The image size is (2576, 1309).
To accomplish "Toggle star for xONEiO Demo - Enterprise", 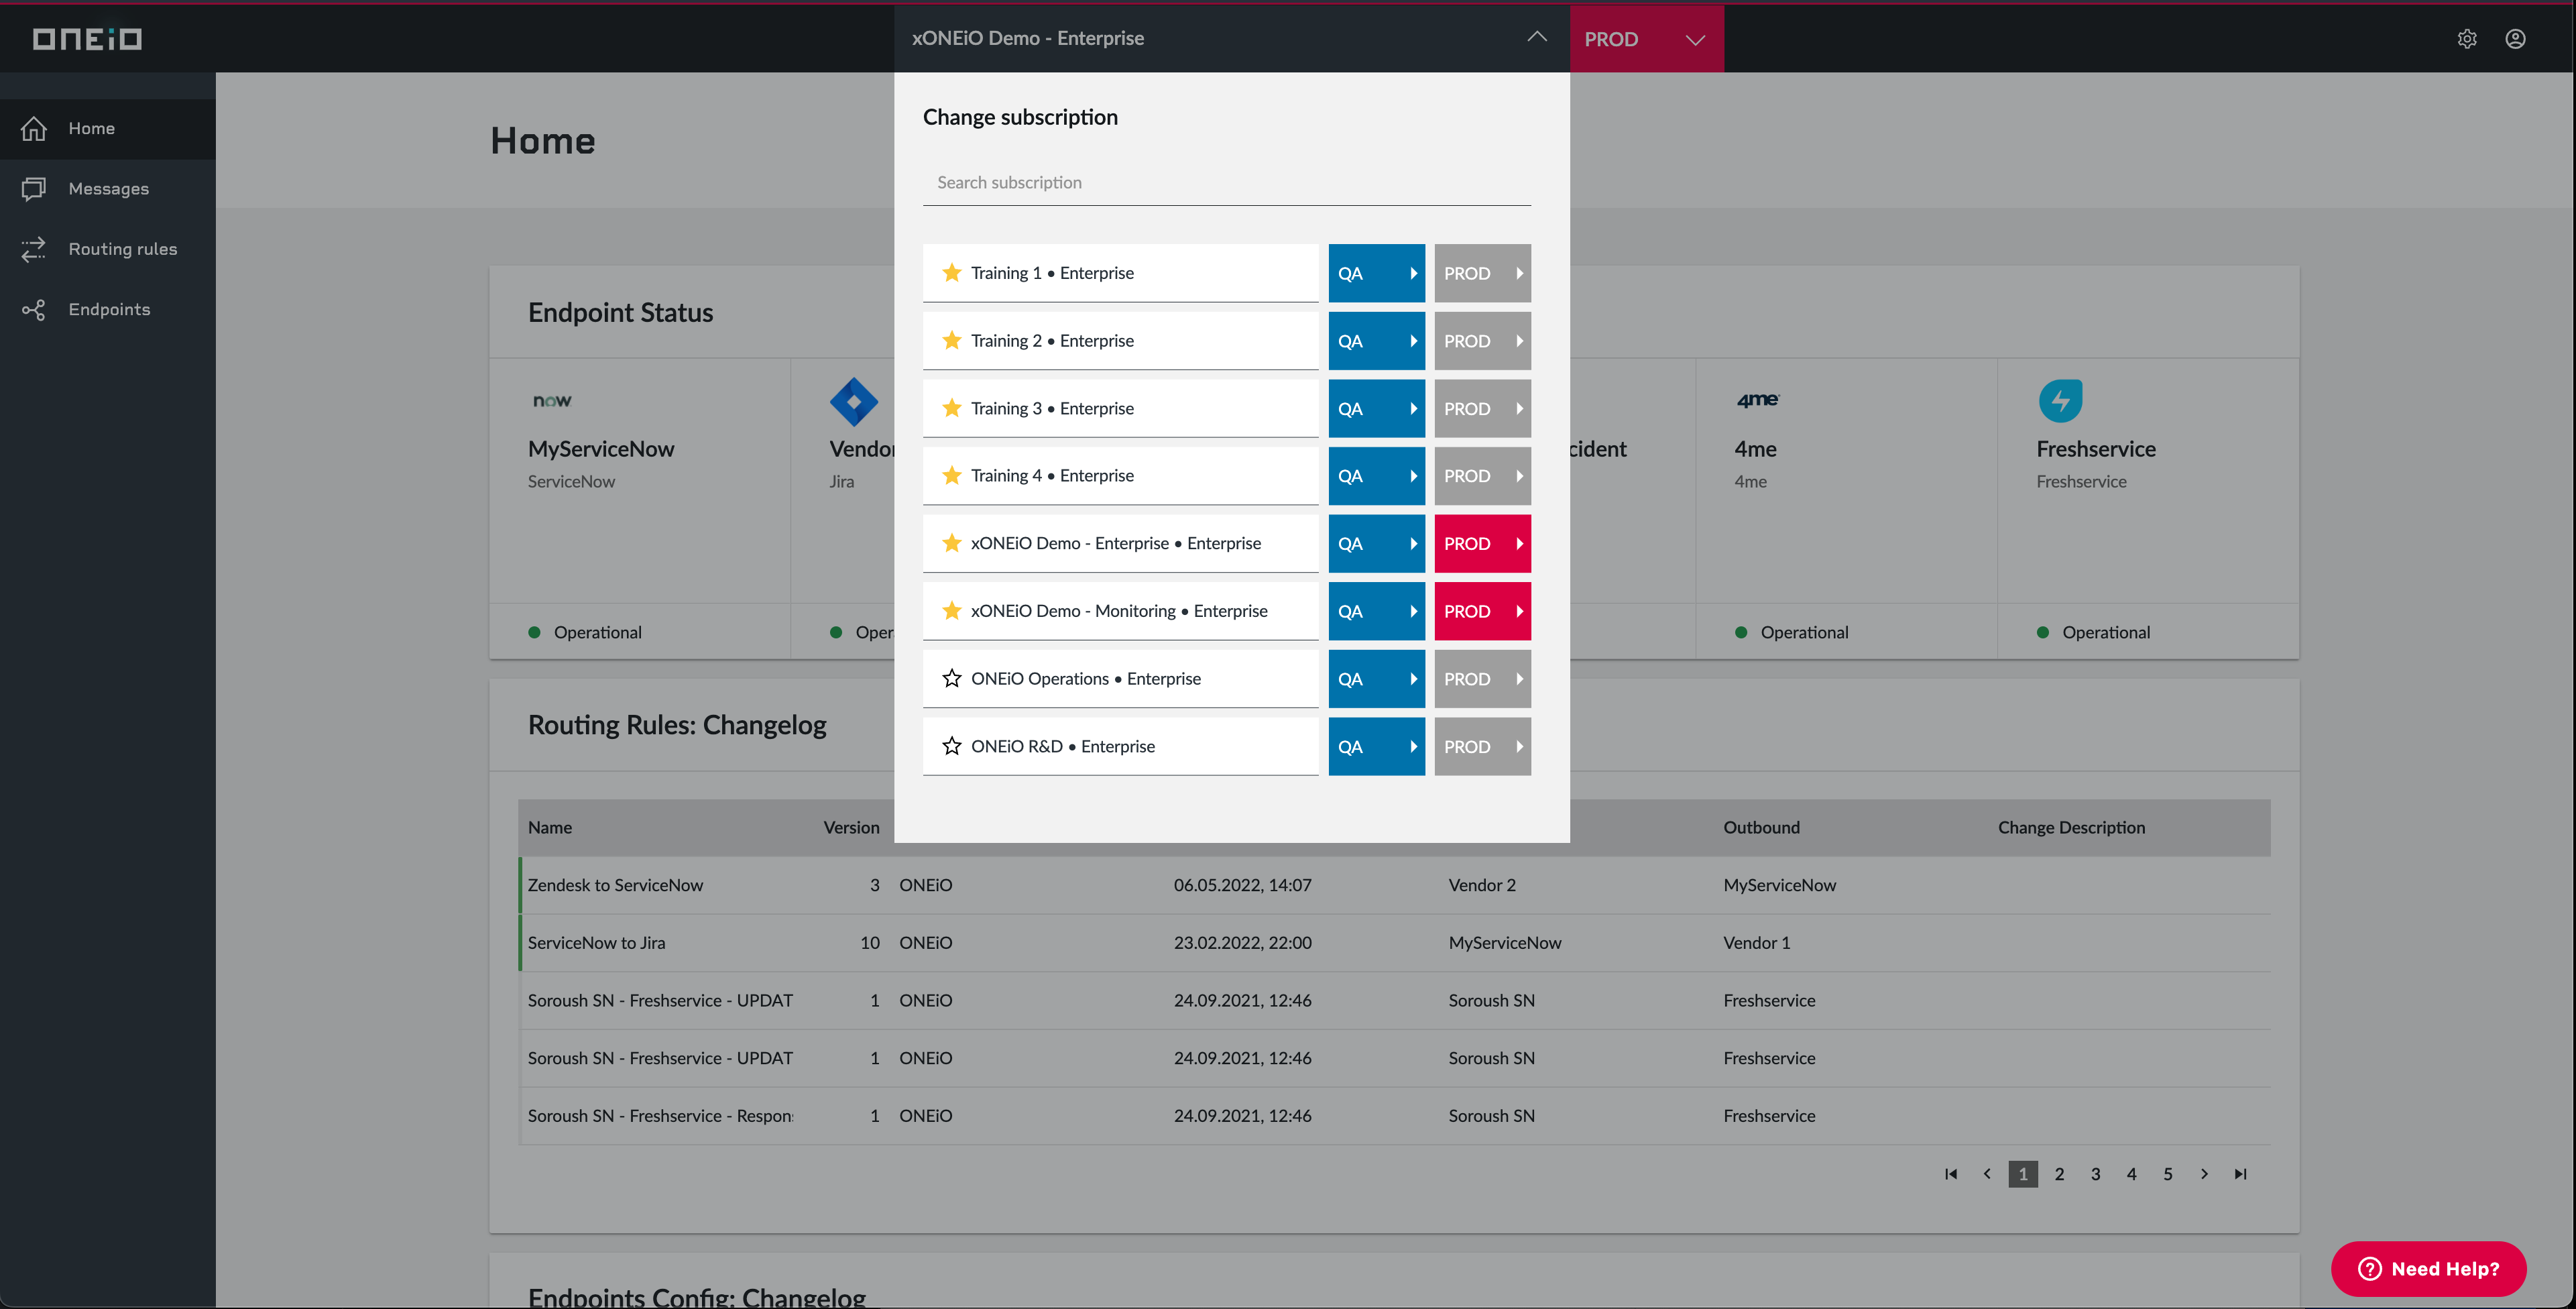I will coord(951,543).
